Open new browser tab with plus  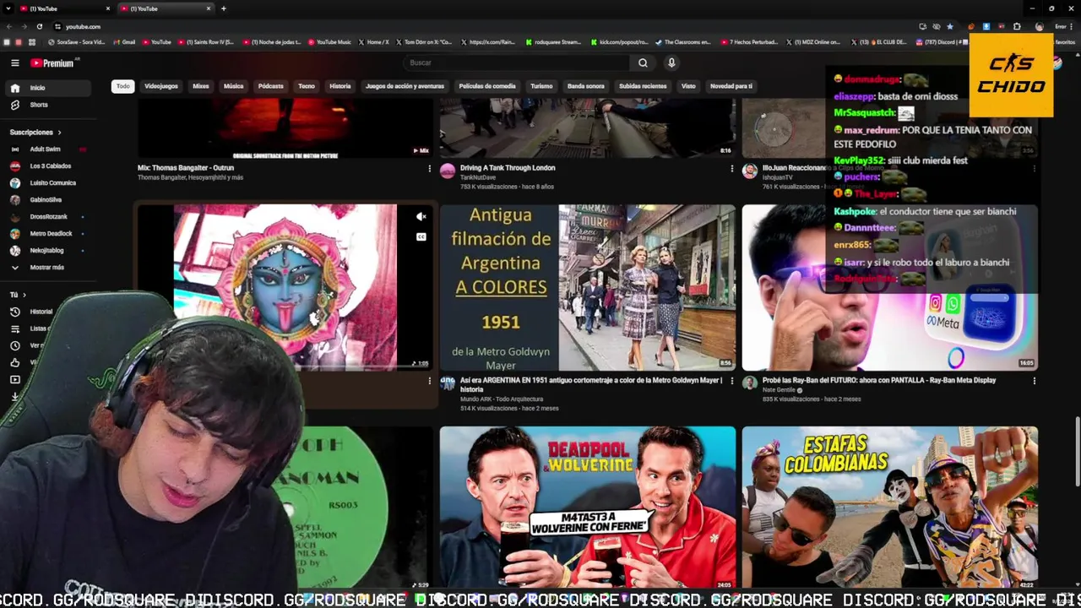[x=223, y=8]
